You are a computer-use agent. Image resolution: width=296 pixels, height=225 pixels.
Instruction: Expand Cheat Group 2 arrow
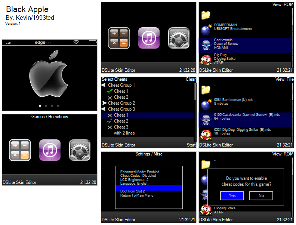[104, 103]
